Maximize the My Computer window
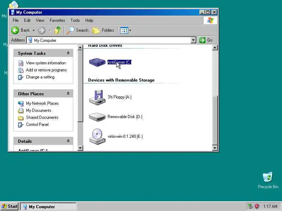The height and width of the screenshot is (211, 282). click(x=208, y=12)
